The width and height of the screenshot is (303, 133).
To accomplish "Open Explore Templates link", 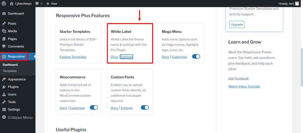I will pos(73,57).
